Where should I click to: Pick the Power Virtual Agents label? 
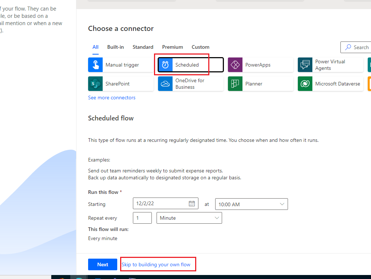pos(330,65)
